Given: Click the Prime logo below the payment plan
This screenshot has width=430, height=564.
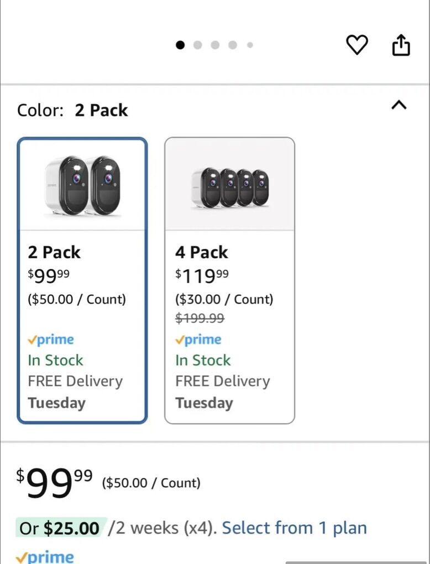Looking at the screenshot, I should [x=45, y=556].
